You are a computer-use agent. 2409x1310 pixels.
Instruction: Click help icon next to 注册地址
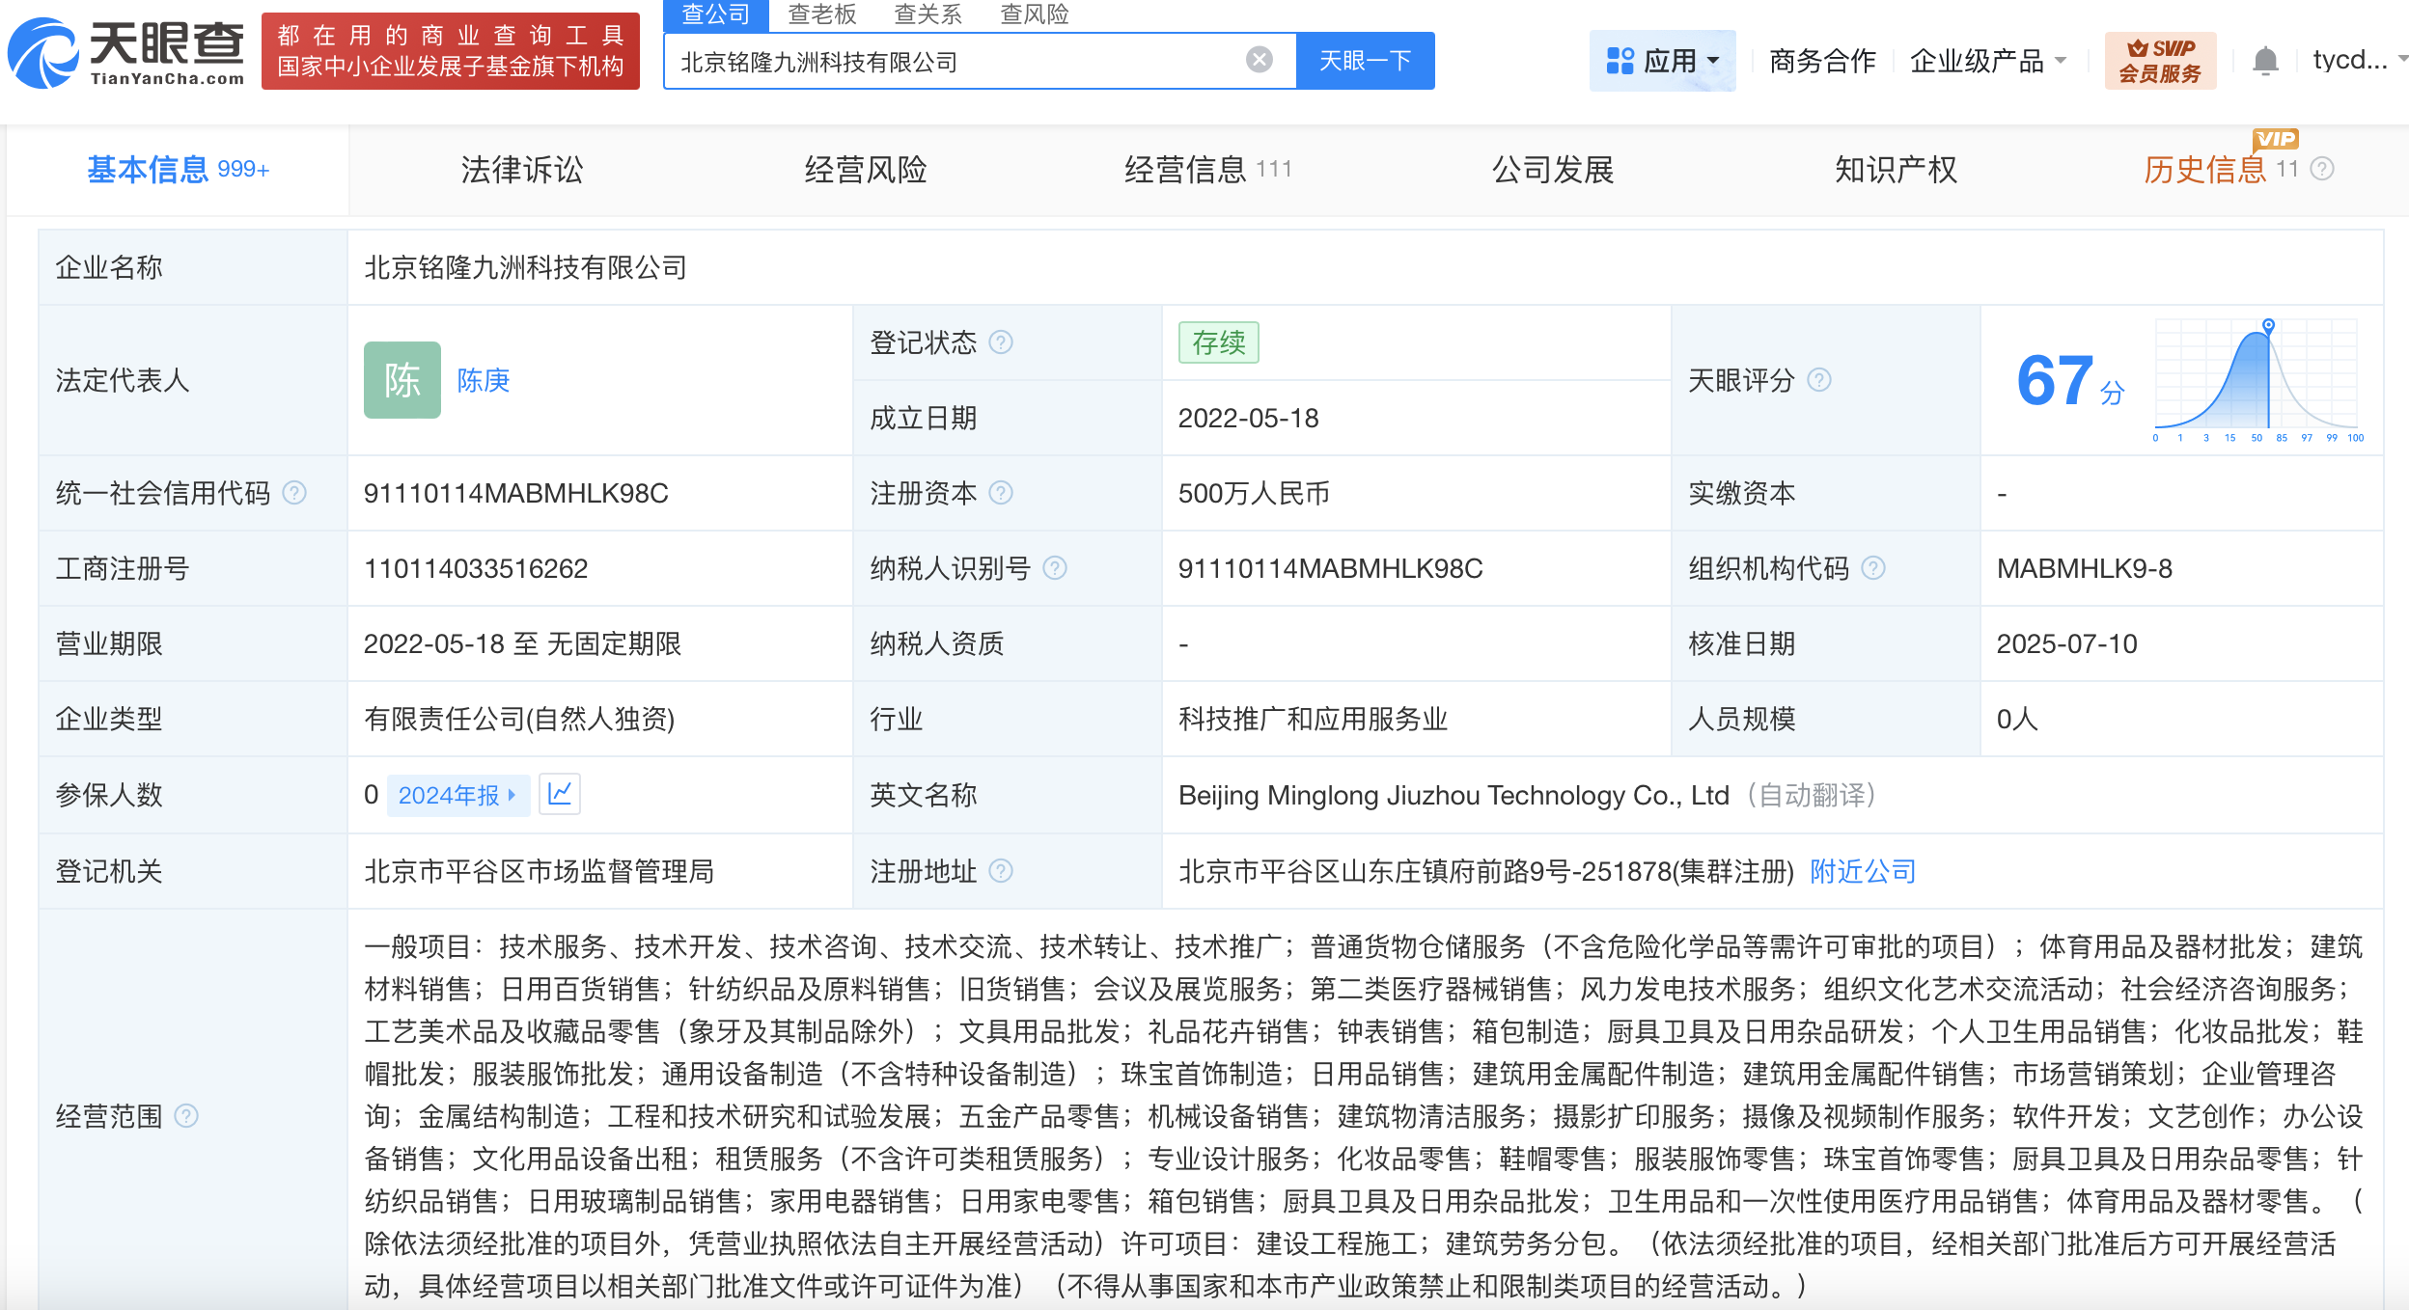pyautogui.click(x=1001, y=871)
